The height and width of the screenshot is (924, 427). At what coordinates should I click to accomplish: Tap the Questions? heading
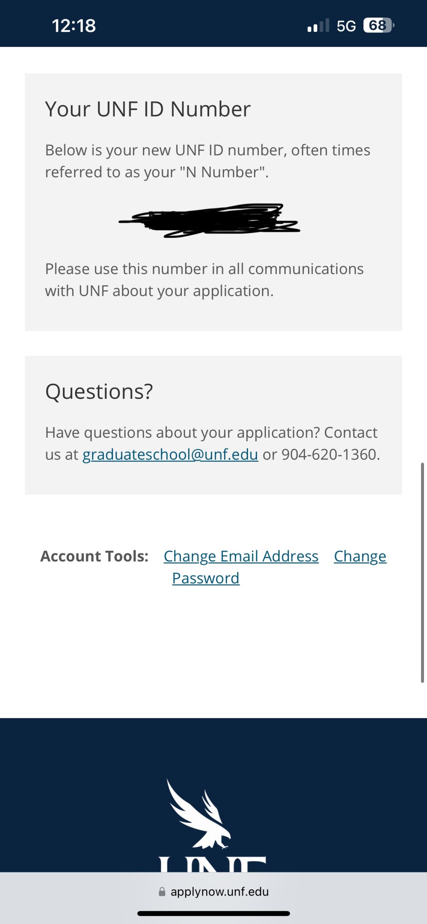(99, 392)
